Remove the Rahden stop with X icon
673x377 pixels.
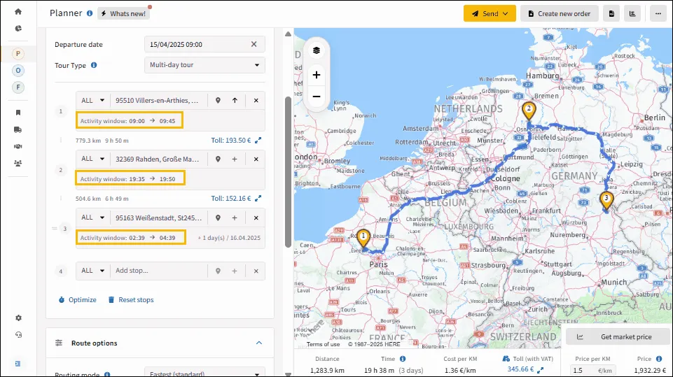click(x=256, y=159)
